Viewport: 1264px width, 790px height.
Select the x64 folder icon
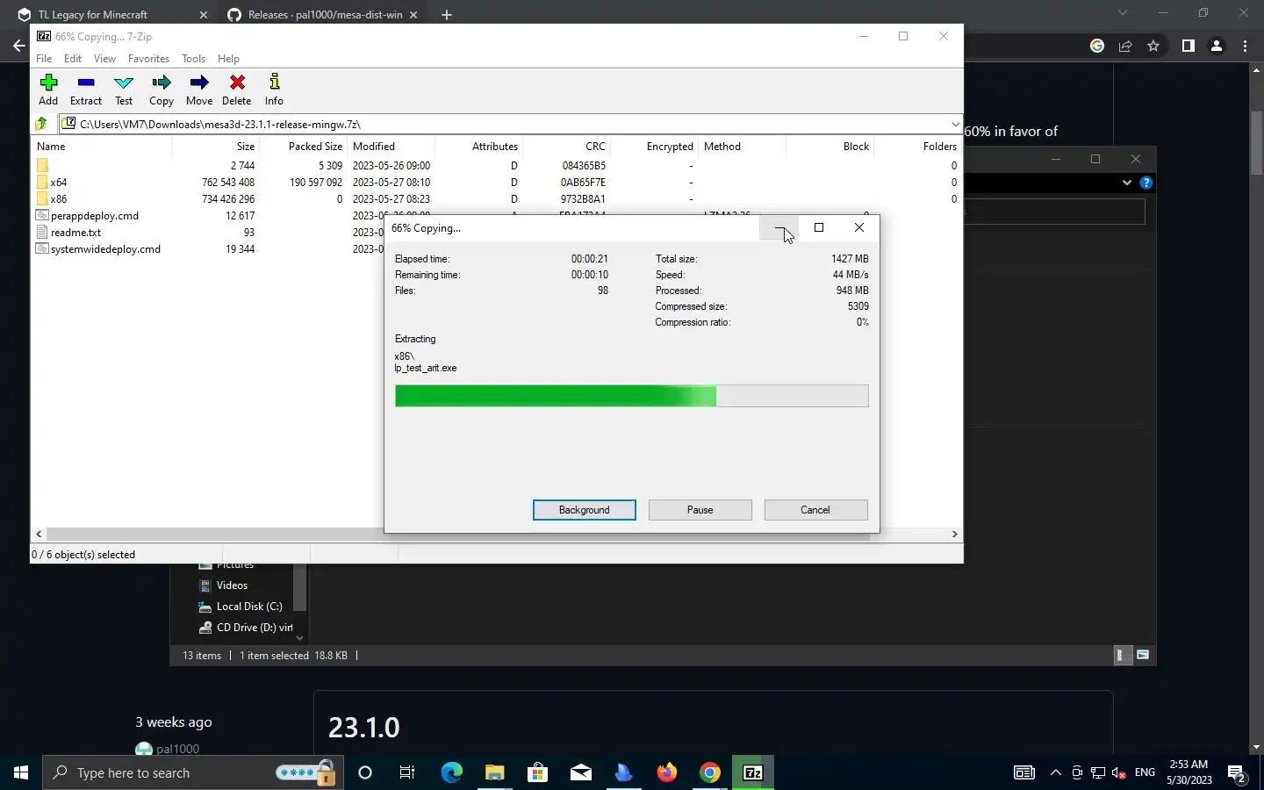(42, 183)
